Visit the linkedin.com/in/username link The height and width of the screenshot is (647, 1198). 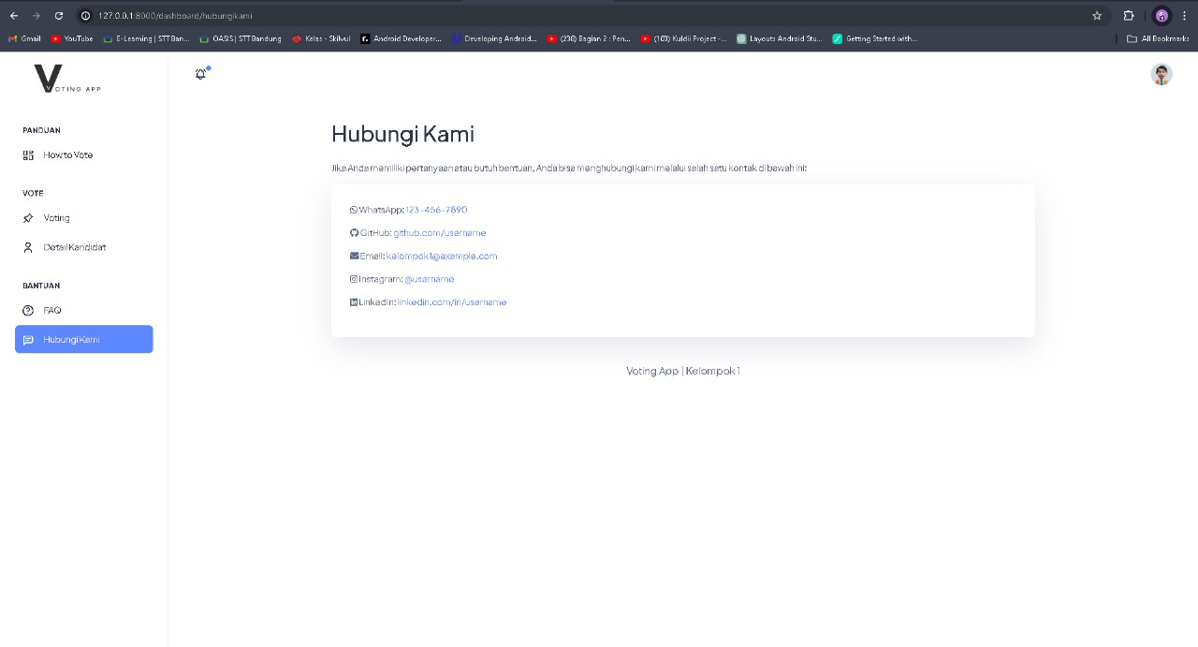point(451,302)
